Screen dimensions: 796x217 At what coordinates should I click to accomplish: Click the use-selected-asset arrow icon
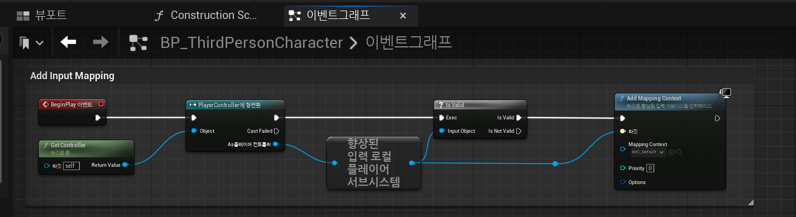(672, 152)
